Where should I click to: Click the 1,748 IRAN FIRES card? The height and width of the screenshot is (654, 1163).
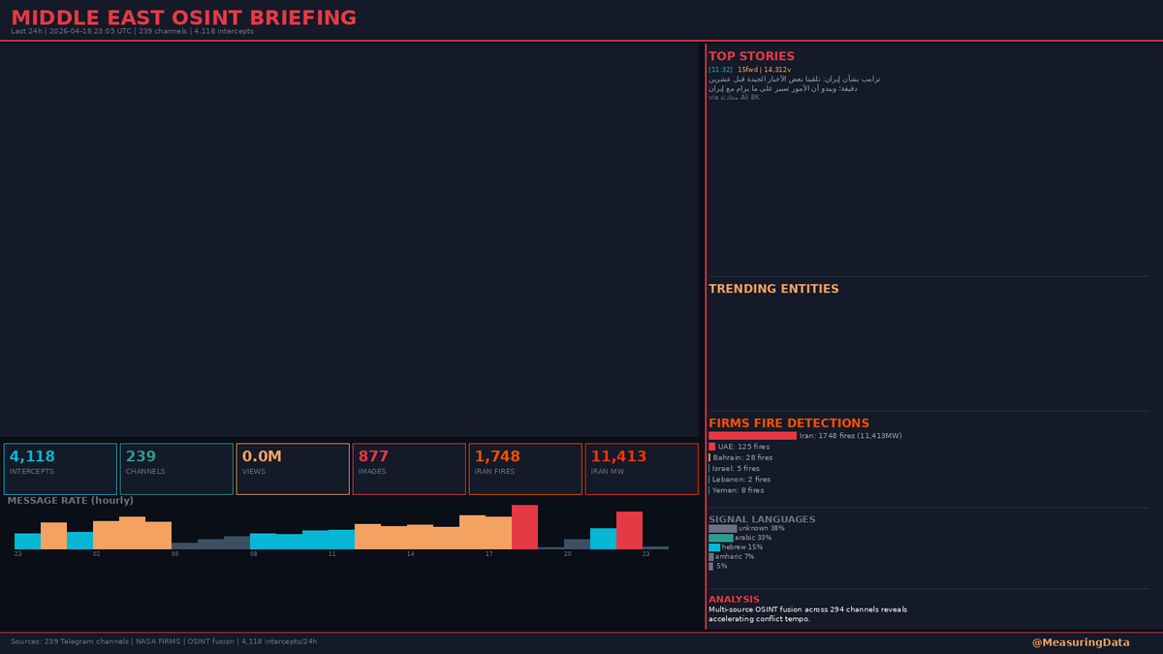point(525,468)
